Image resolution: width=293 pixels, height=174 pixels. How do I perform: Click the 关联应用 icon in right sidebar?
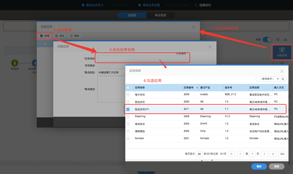[x=282, y=52]
